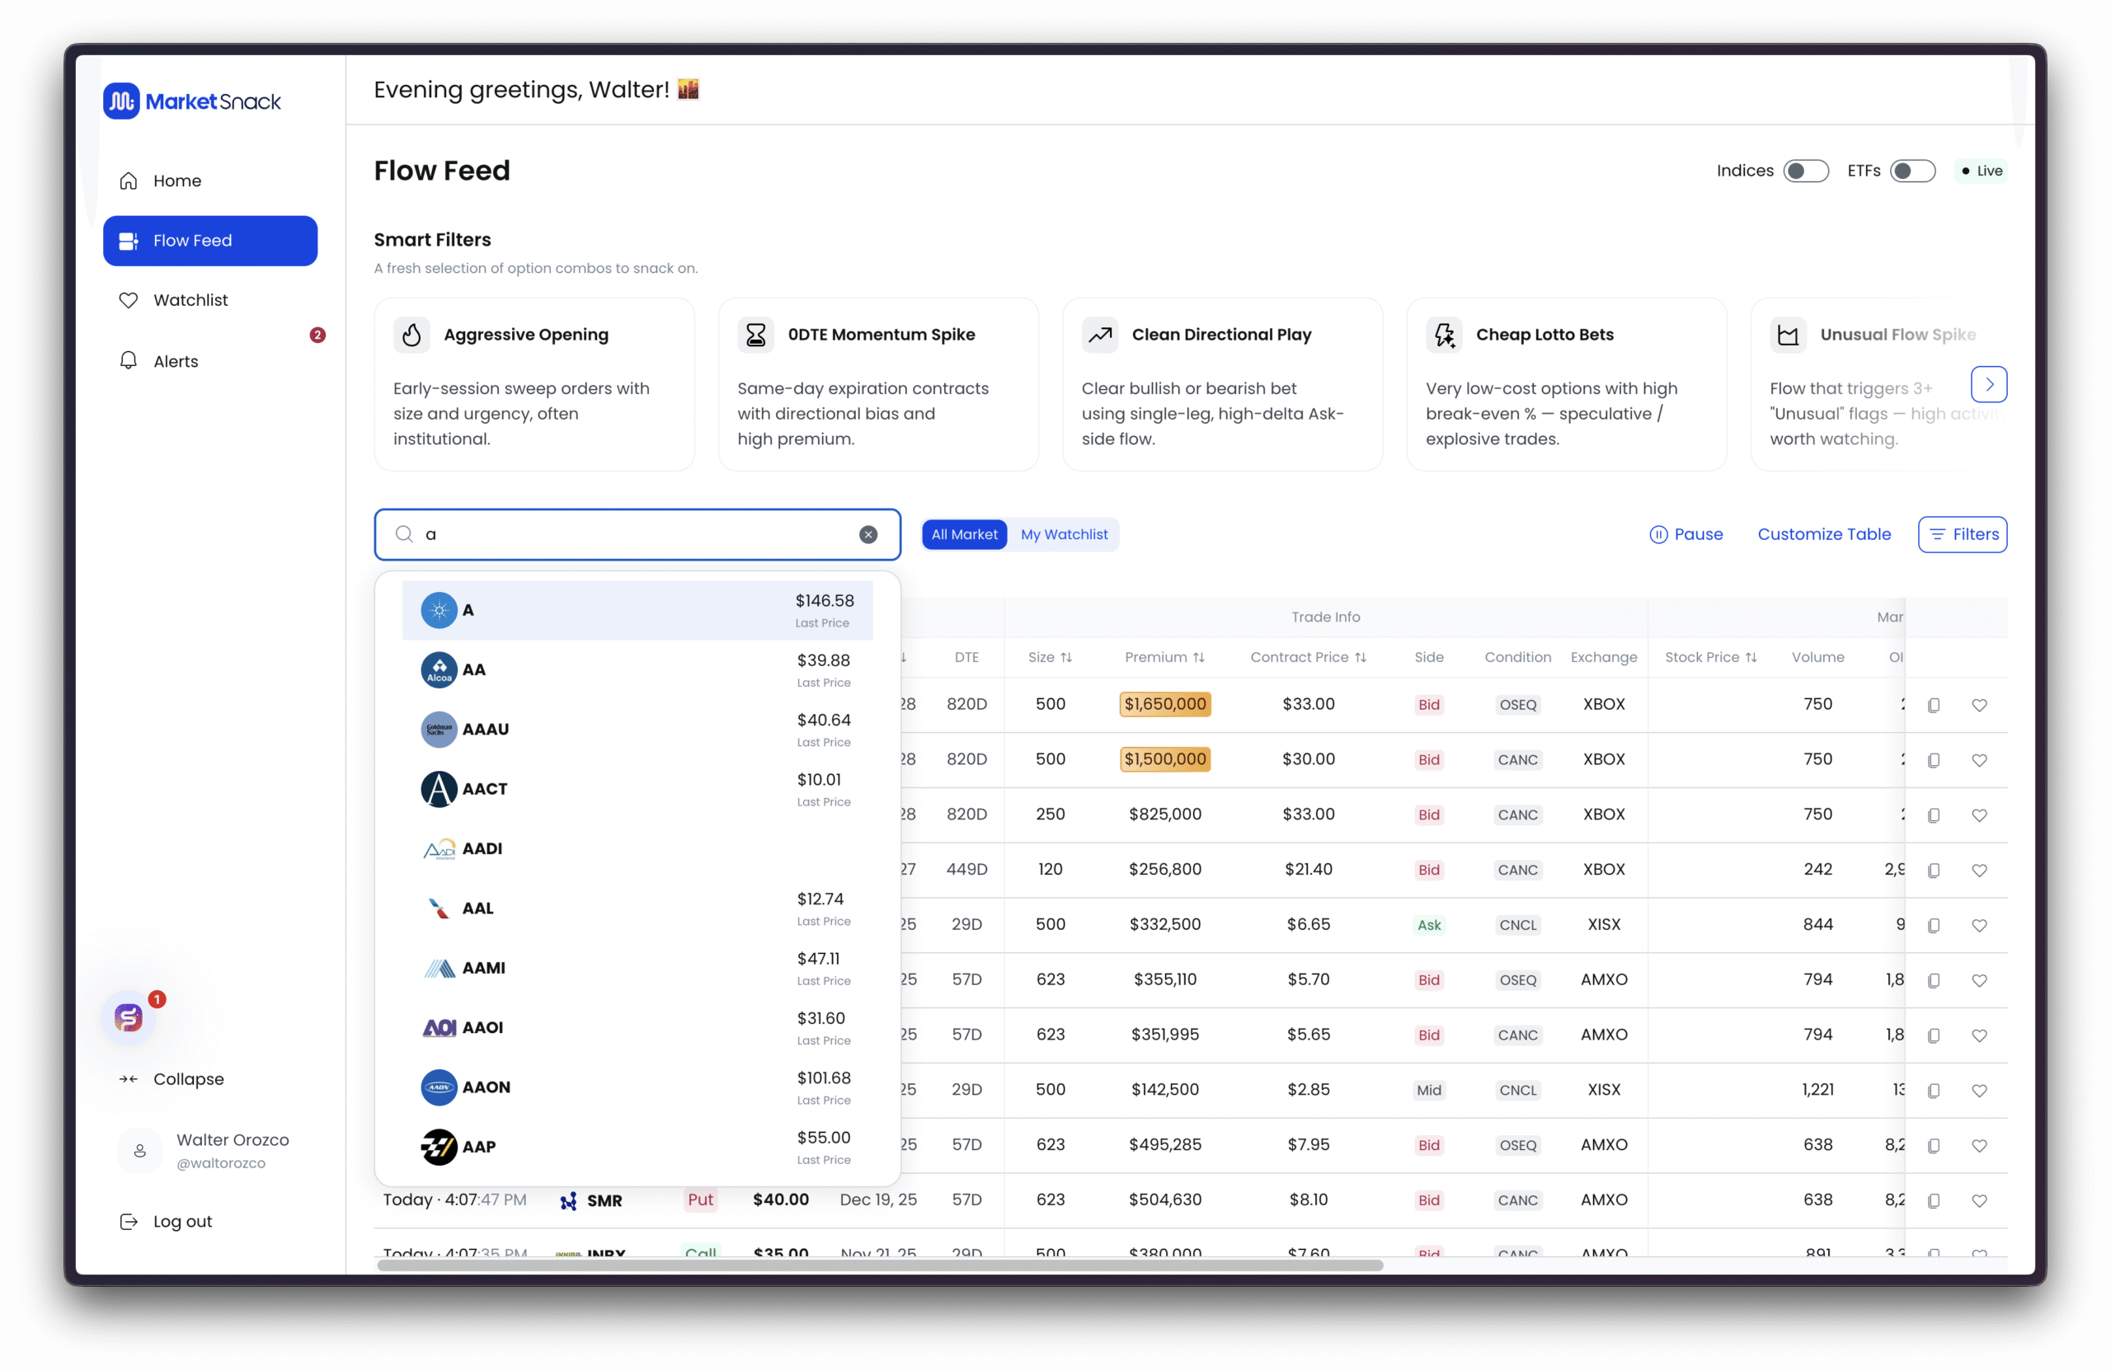
Task: Switch to the My Watchlist segment
Action: 1064,534
